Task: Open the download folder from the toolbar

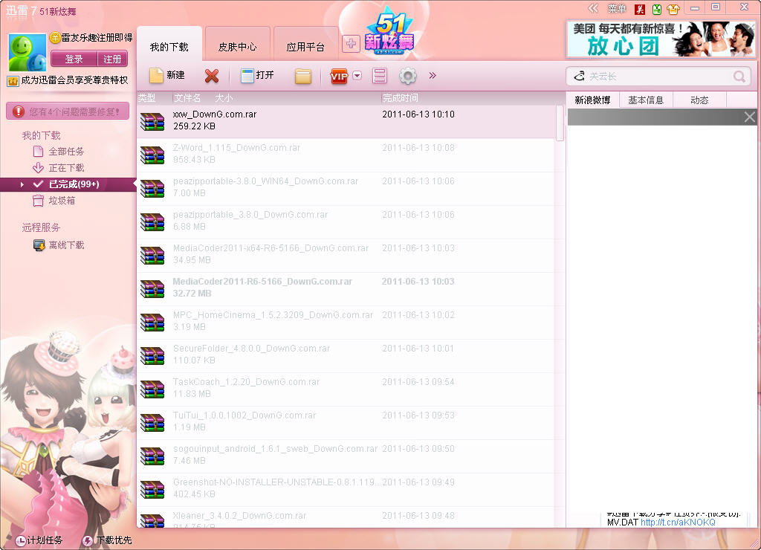Action: 303,77
